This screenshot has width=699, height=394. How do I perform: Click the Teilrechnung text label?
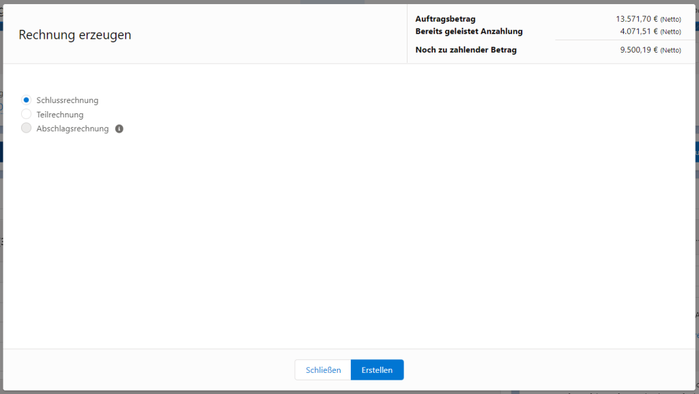pos(60,115)
